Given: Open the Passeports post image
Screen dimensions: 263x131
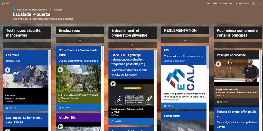Looking at the screenshot, I should pos(184,126).
